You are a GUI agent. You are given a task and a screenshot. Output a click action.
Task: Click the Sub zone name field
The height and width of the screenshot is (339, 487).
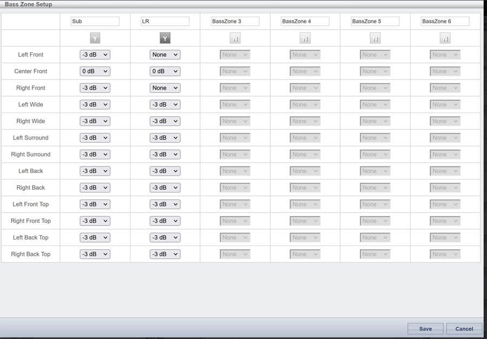[95, 22]
